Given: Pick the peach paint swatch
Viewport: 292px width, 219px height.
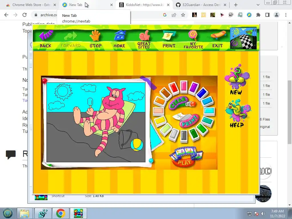Looking at the screenshot, I should (159, 111).
